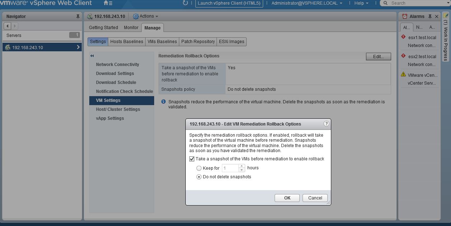Collapse the settings sidebar with double-arrow icon

click(92, 56)
